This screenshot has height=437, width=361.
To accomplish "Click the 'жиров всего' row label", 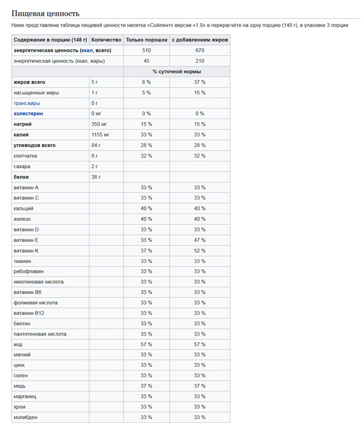I will pos(29,82).
